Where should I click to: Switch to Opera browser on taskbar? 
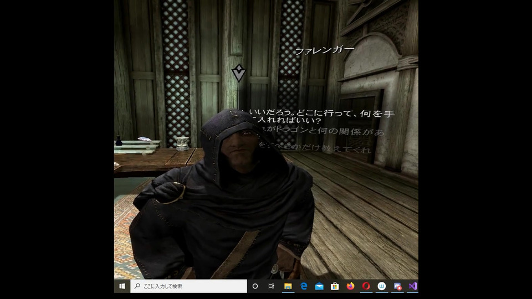(x=366, y=286)
